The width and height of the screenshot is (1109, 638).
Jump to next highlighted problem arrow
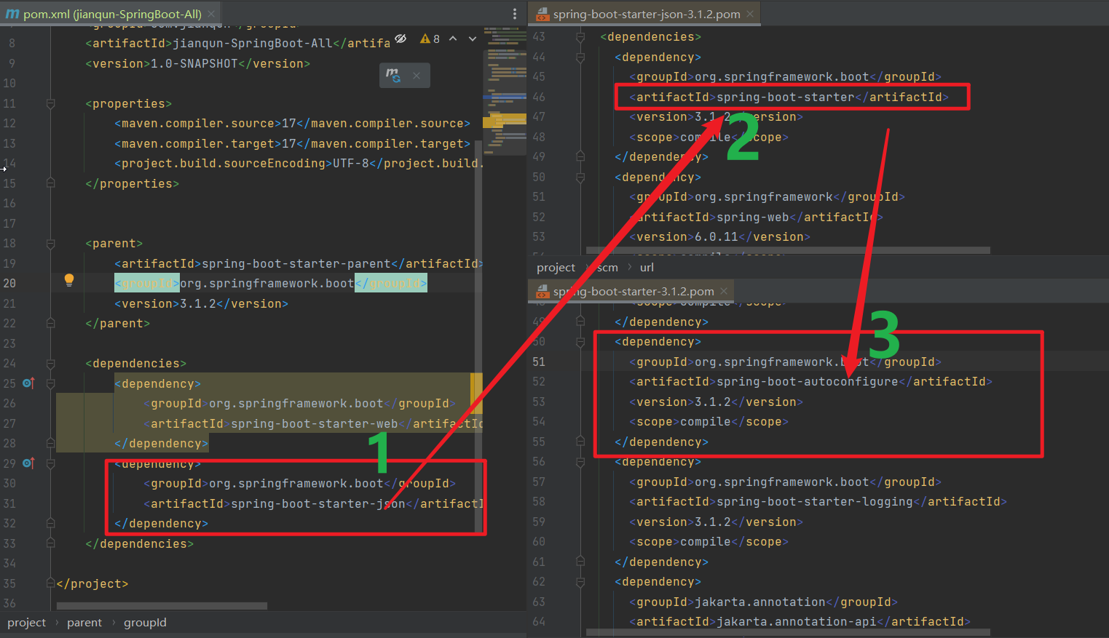(x=473, y=39)
